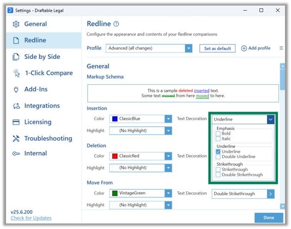This screenshot has width=291, height=229.
Task: Open the Internal settings tab
Action: pyautogui.click(x=44, y=154)
